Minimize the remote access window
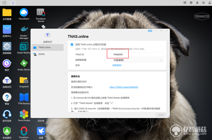This screenshot has width=212, height=140. coord(155,31)
